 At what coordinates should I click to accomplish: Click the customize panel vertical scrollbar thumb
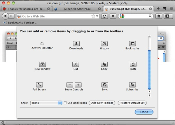click(150, 70)
